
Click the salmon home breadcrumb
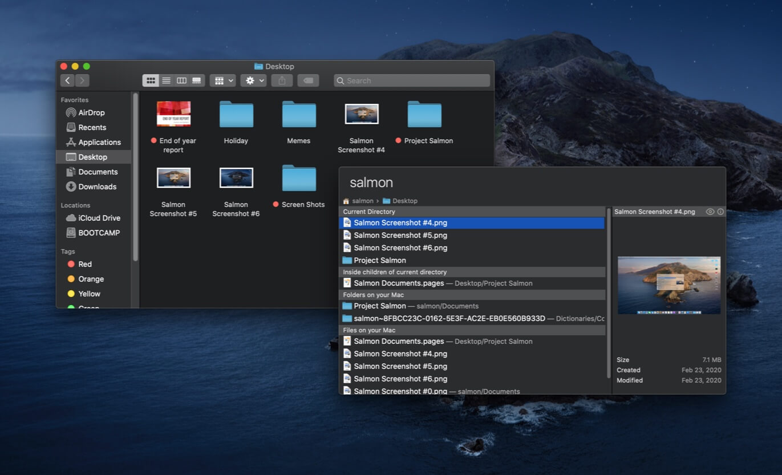358,201
